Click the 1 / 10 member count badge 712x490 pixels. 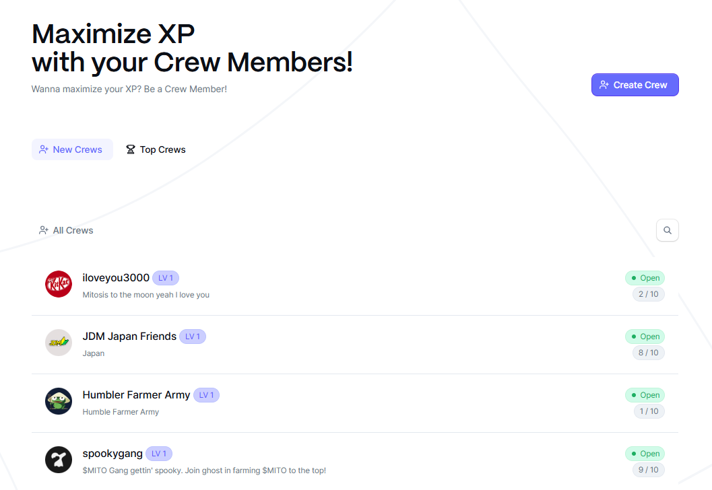(649, 411)
